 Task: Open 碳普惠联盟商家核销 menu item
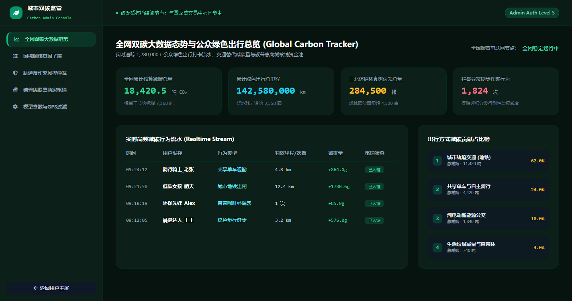click(51, 90)
